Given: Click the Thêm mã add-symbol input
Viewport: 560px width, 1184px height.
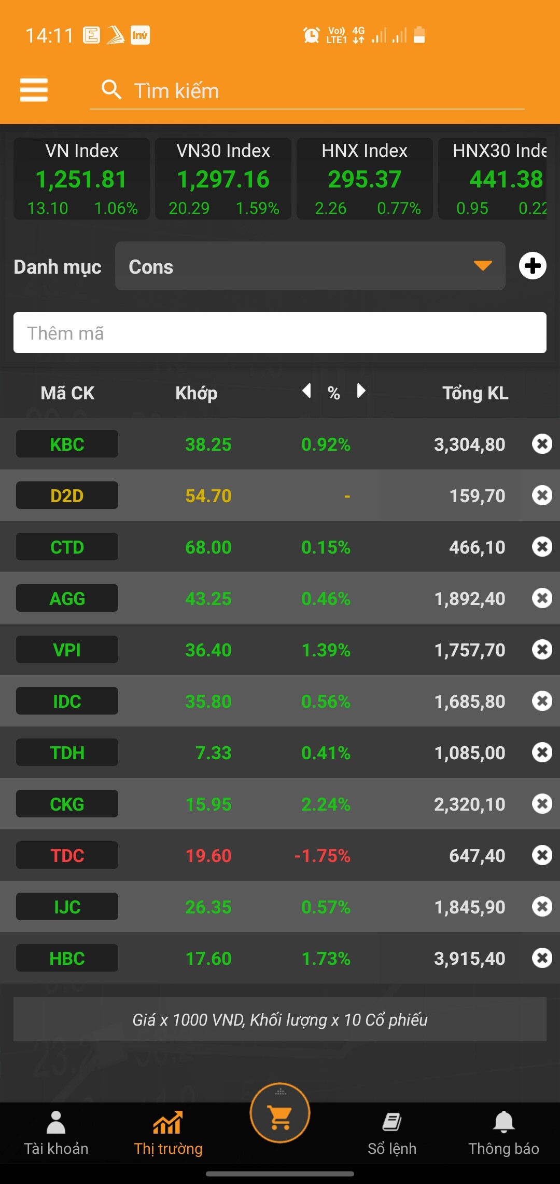Looking at the screenshot, I should pyautogui.click(x=280, y=333).
